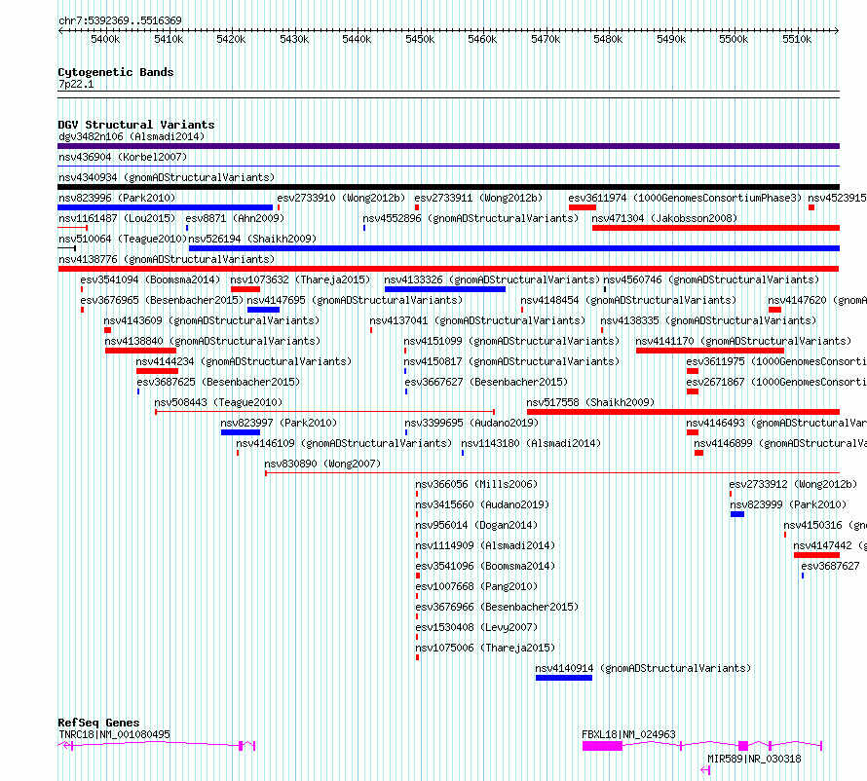Viewport: 867px width, 781px height.
Task: Click nsv3415660 (Audano2019) variant label
Action: [483, 504]
